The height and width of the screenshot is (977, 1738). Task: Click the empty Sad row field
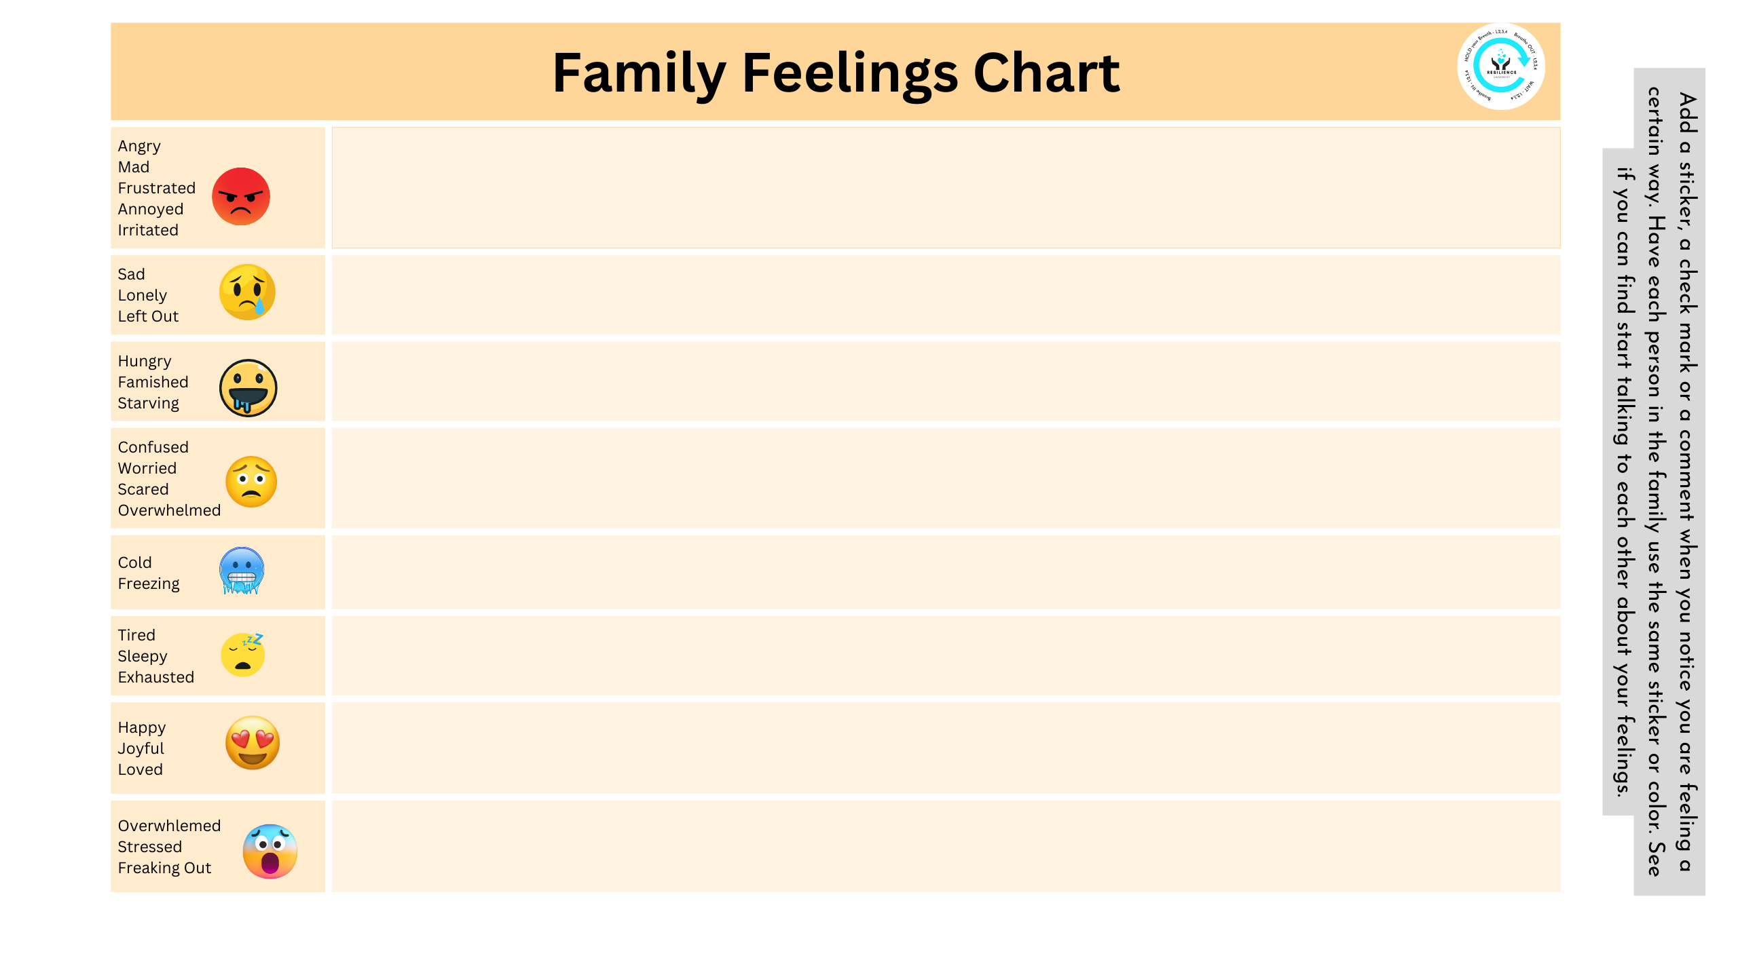[946, 294]
